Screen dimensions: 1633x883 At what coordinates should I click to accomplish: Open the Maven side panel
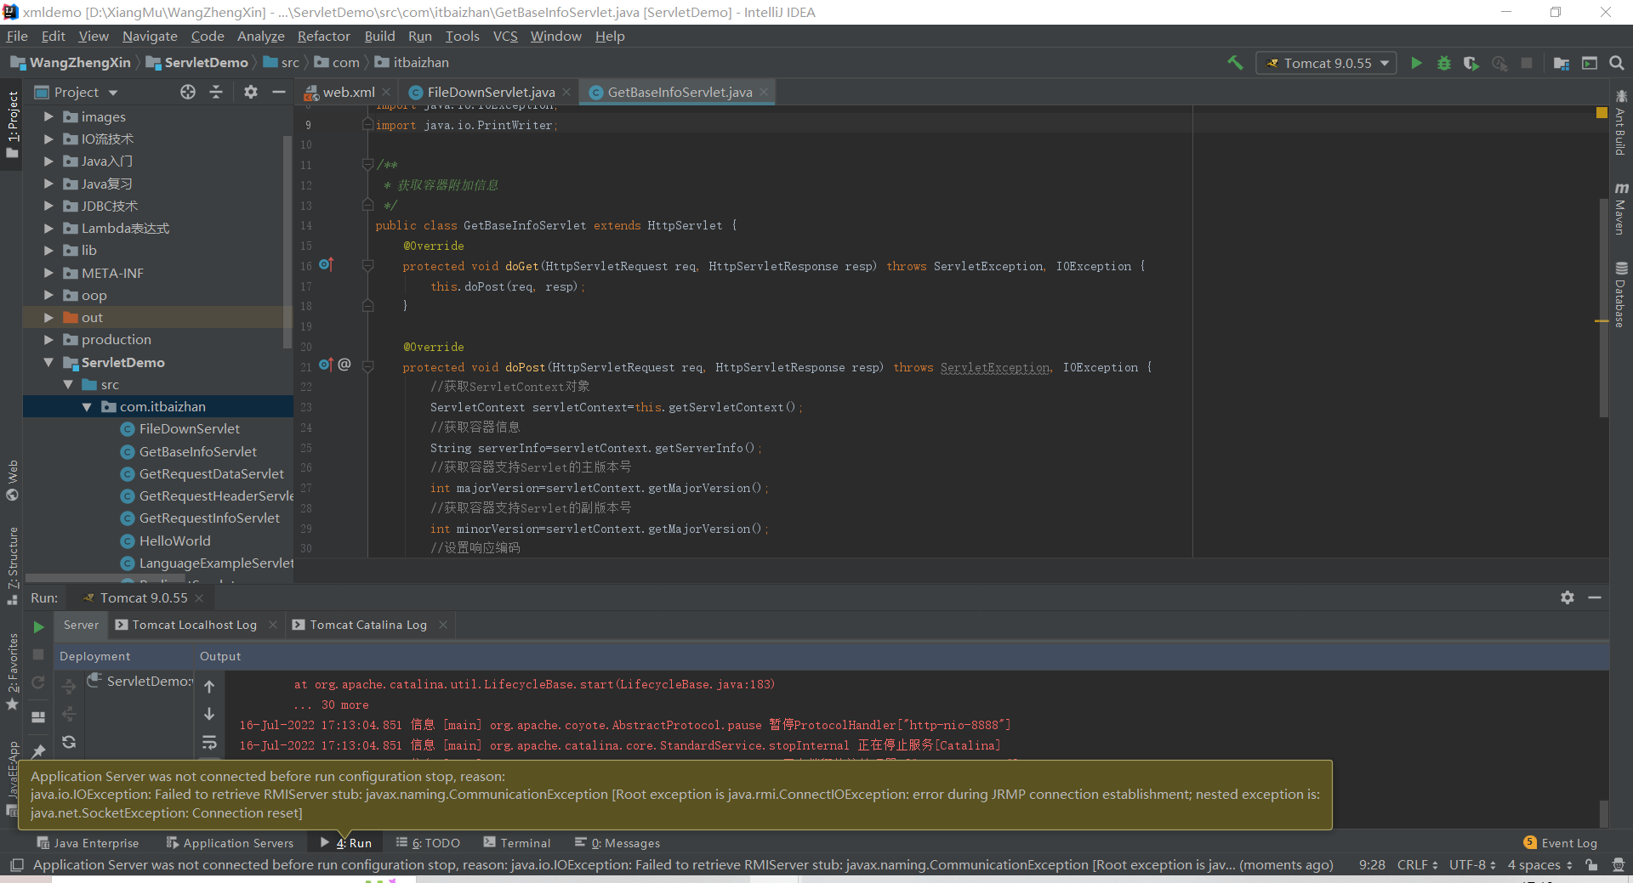1621,209
